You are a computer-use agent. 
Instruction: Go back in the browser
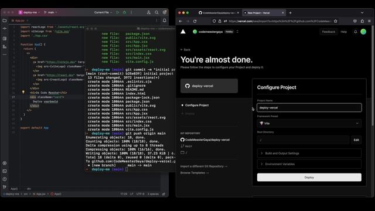click(180, 21)
